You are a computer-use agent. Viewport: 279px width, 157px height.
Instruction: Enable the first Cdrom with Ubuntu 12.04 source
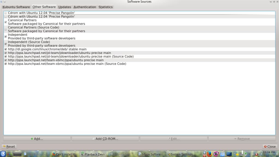click(x=6, y=13)
